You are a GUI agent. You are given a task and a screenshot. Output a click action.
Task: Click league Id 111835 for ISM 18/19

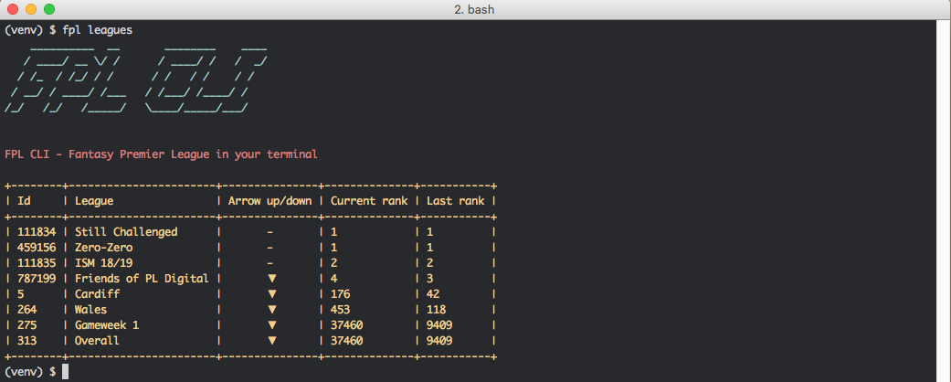pyautogui.click(x=37, y=263)
